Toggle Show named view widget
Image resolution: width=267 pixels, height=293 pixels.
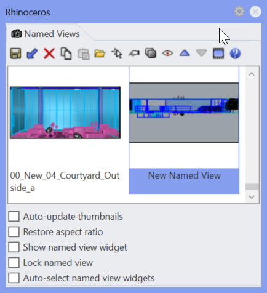coord(14,247)
